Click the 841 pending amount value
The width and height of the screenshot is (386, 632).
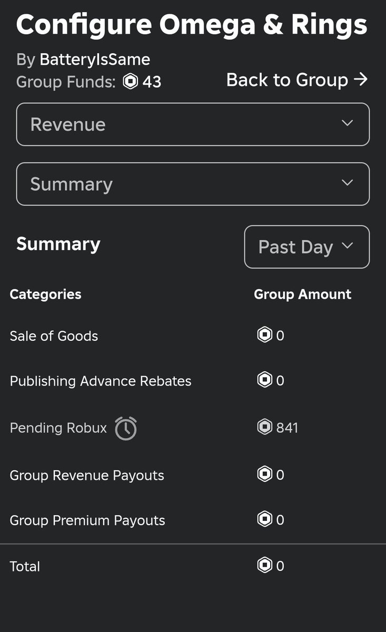(287, 427)
